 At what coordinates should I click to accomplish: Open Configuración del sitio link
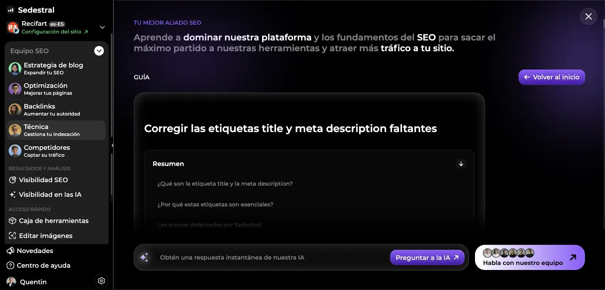click(55, 32)
